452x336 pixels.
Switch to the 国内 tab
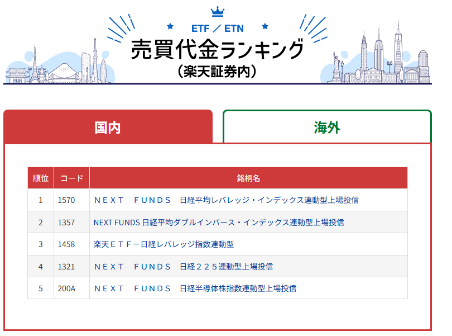point(108,126)
